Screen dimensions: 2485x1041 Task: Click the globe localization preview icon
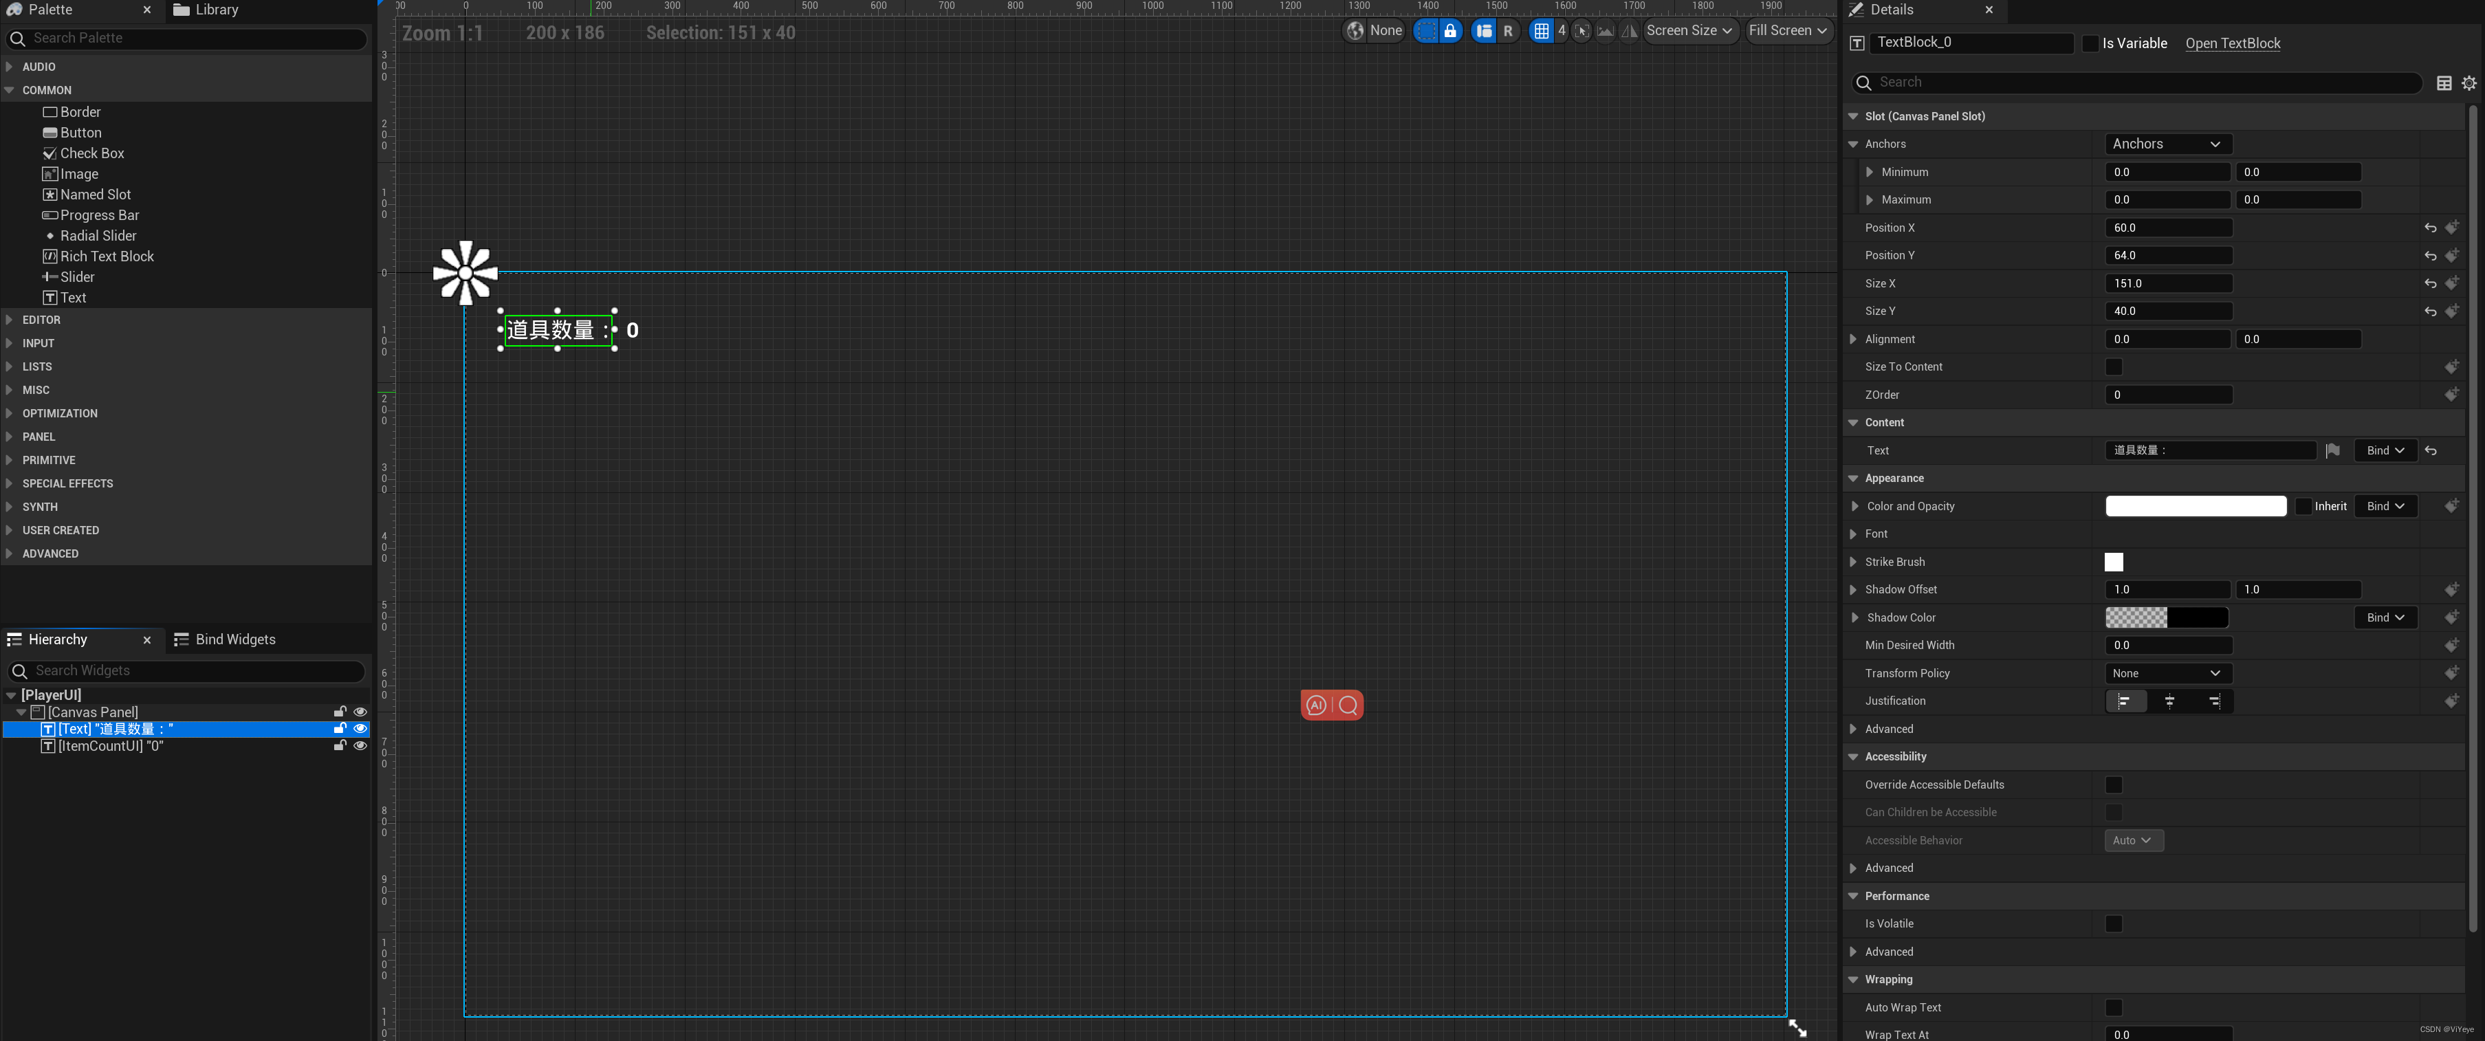click(1355, 31)
